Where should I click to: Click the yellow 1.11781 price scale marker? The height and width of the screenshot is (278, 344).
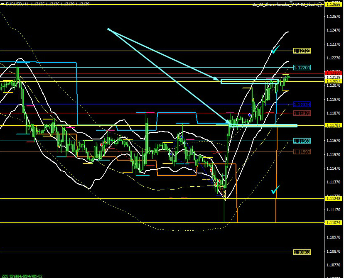pos(333,125)
